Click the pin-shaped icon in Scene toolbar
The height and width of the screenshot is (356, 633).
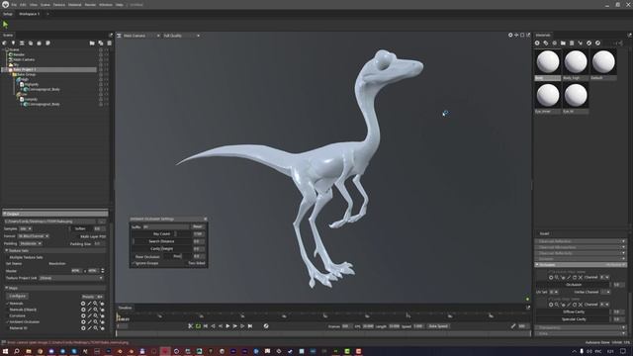tap(13, 44)
